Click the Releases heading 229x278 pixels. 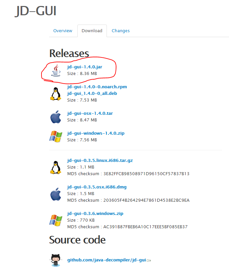click(x=69, y=53)
